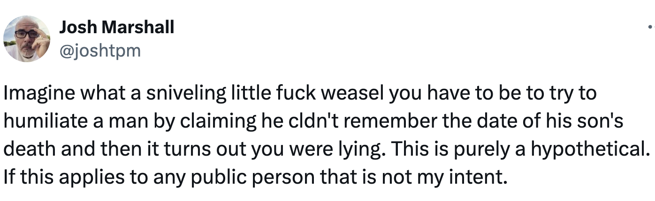Click the word "son's" ending the second line
Image resolution: width=655 pixels, height=201 pixels.
[x=601, y=121]
